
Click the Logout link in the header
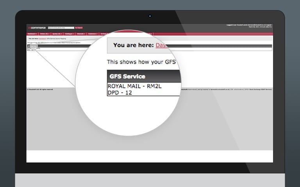tap(269, 25)
